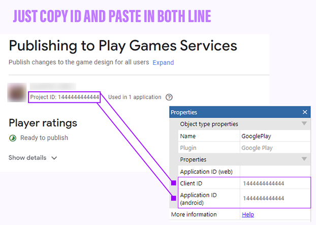Select the Project ID: 1444444444444 text
316x225 pixels.
(65, 97)
